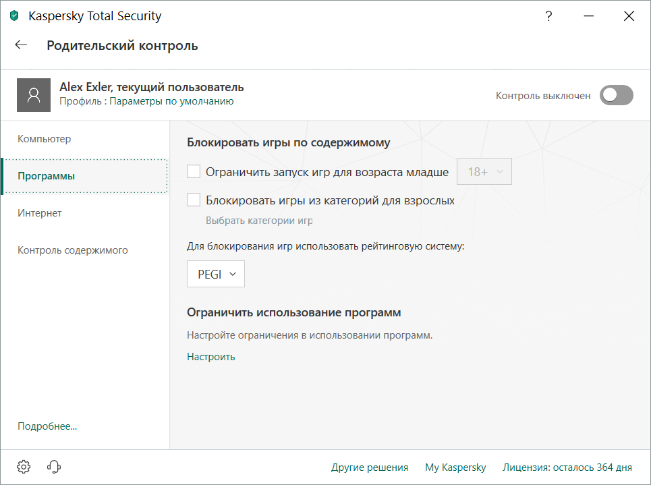Click 'Лицензия: осталось 364 дня' status
Screen dimensions: 651x485
(x=567, y=467)
